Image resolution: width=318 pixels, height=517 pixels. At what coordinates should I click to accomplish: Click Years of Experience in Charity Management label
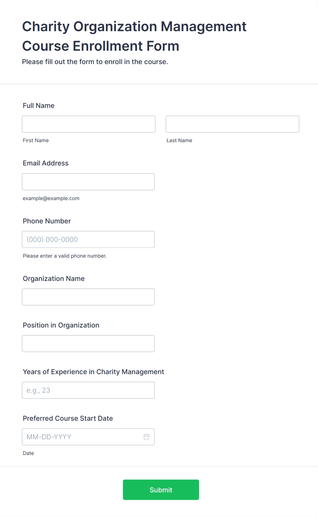(x=93, y=372)
